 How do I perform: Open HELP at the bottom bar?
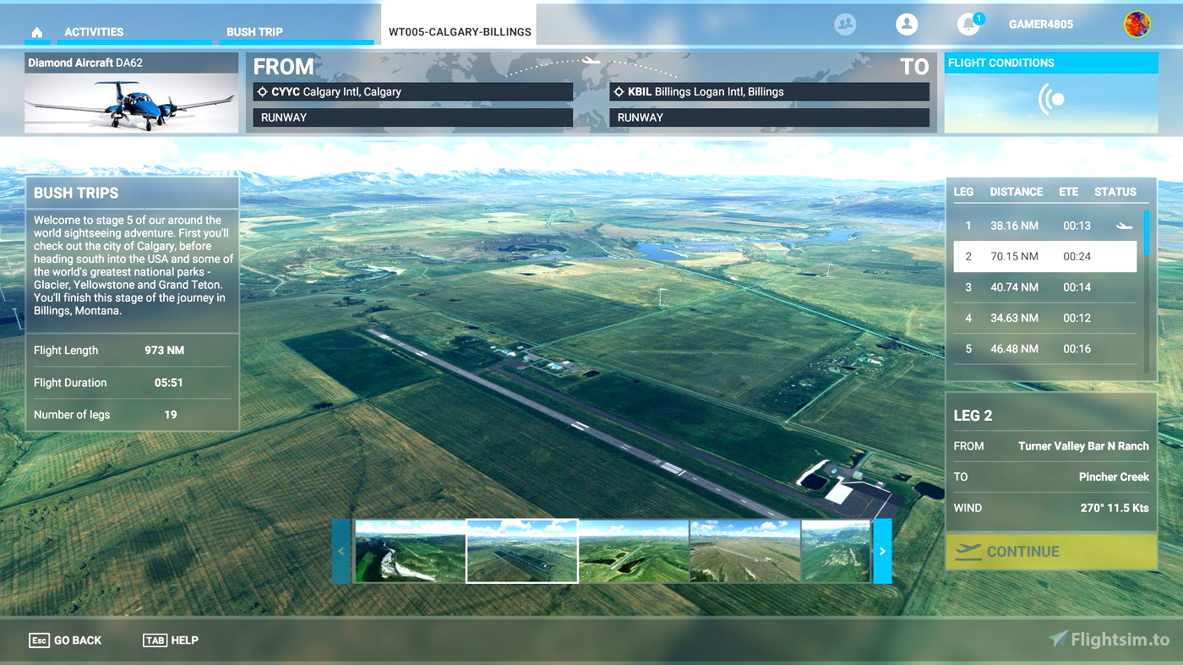(184, 640)
